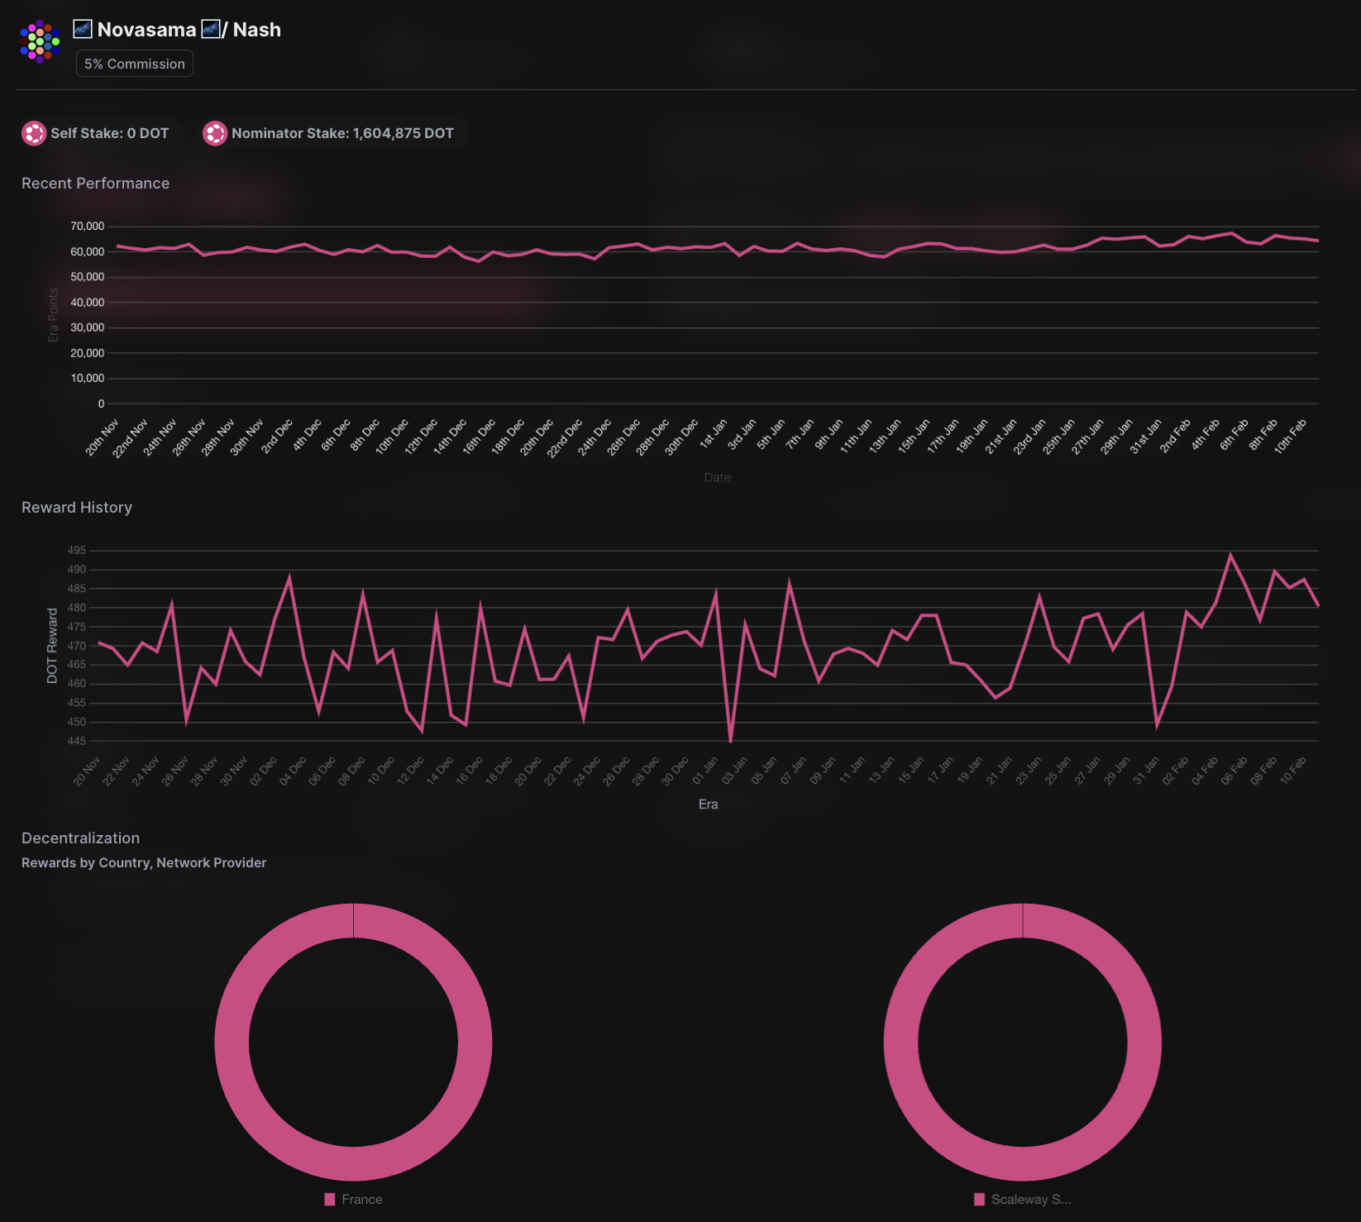Click the 24th Dec date label in performance chart

click(x=595, y=437)
